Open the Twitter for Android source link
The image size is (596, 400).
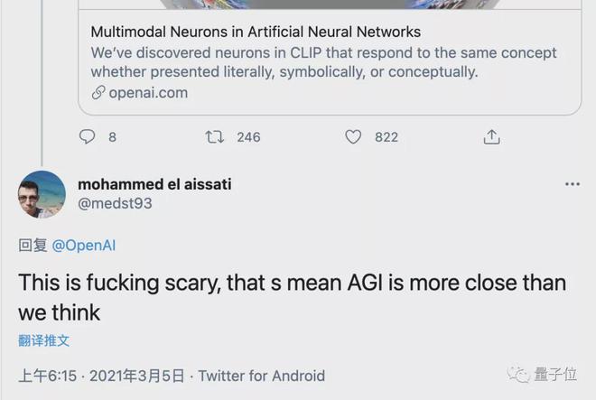point(262,376)
